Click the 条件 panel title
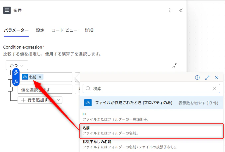The height and width of the screenshot is (152, 225). 18,10
